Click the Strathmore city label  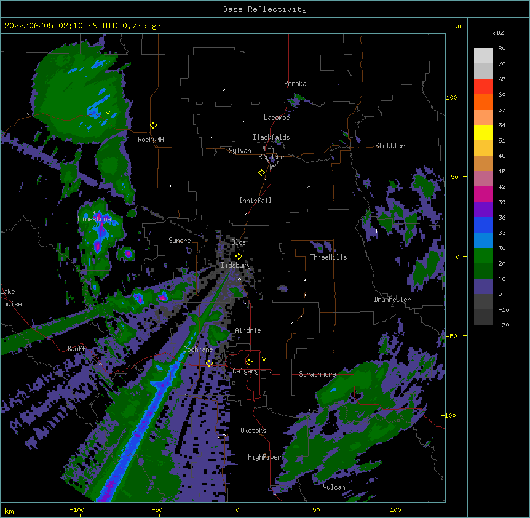pos(317,374)
